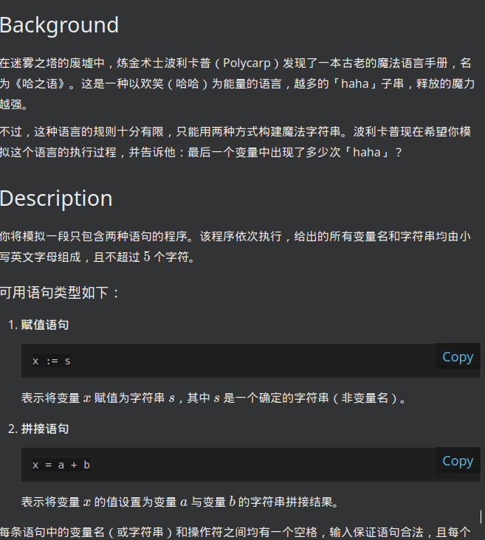Click the math variable a in the concatenation explanation
The height and width of the screenshot is (540, 485).
pos(184,502)
